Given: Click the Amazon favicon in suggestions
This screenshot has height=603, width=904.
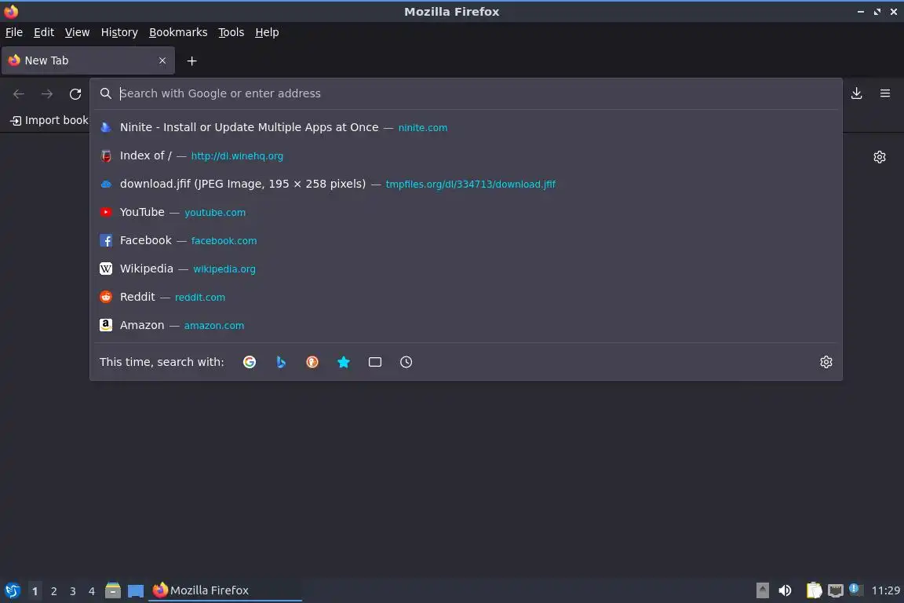Looking at the screenshot, I should coord(105,325).
